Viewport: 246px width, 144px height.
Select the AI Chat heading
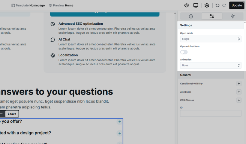[x=64, y=39]
